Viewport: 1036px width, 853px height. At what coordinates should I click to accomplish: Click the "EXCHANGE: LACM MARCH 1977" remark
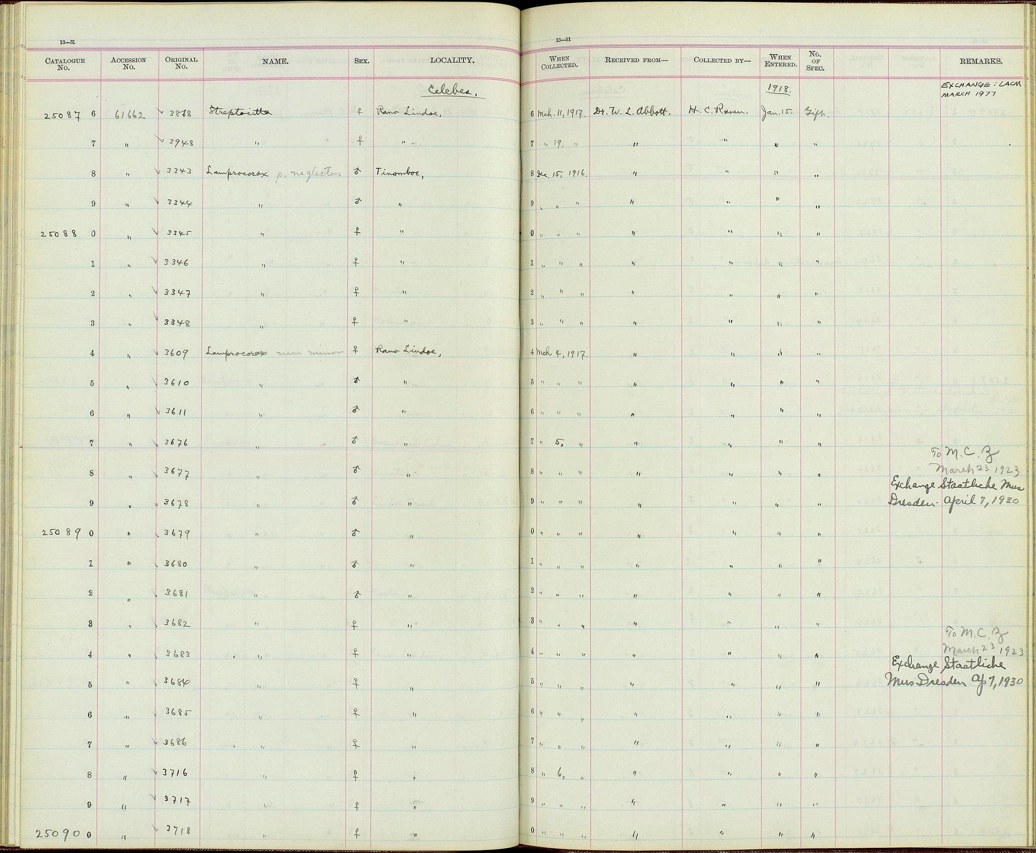981,89
